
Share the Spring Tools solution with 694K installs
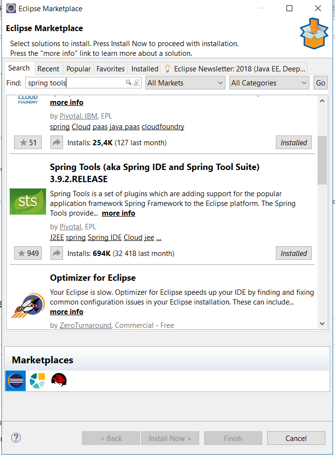(x=57, y=253)
